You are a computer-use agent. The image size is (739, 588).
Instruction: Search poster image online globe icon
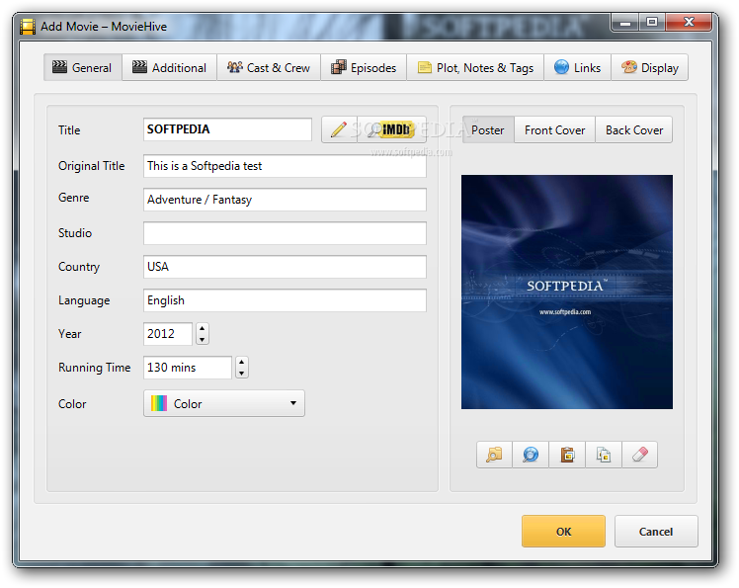(x=531, y=455)
